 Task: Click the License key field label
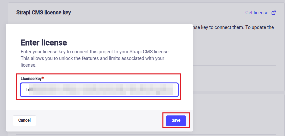[x=31, y=78]
